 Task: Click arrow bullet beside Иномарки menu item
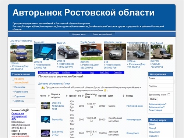[x=13, y=87]
